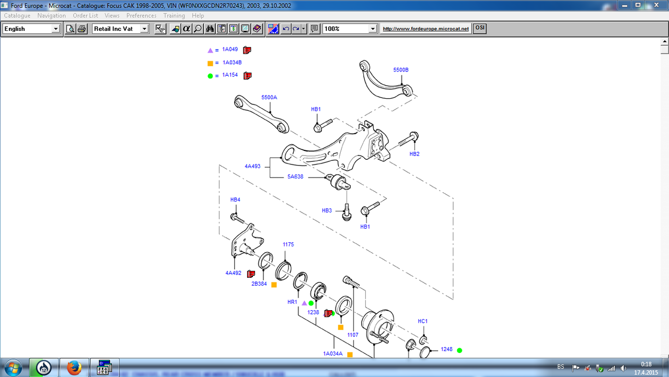Select part label 5500A

pos(269,97)
